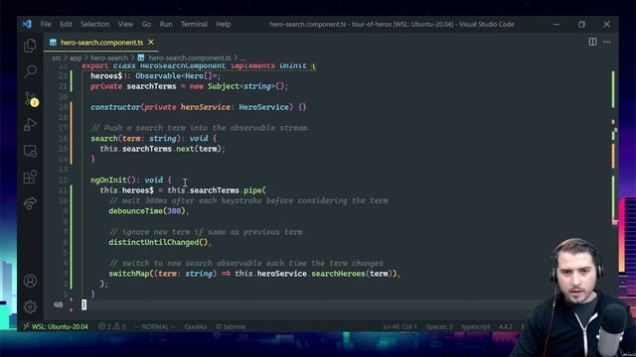Close the hero-search.component.ts tab
The height and width of the screenshot is (357, 636).
[151, 42]
